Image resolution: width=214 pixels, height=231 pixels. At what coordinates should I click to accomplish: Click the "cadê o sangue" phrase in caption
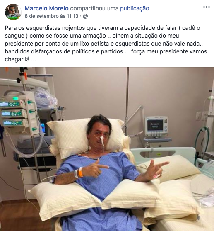103,32
